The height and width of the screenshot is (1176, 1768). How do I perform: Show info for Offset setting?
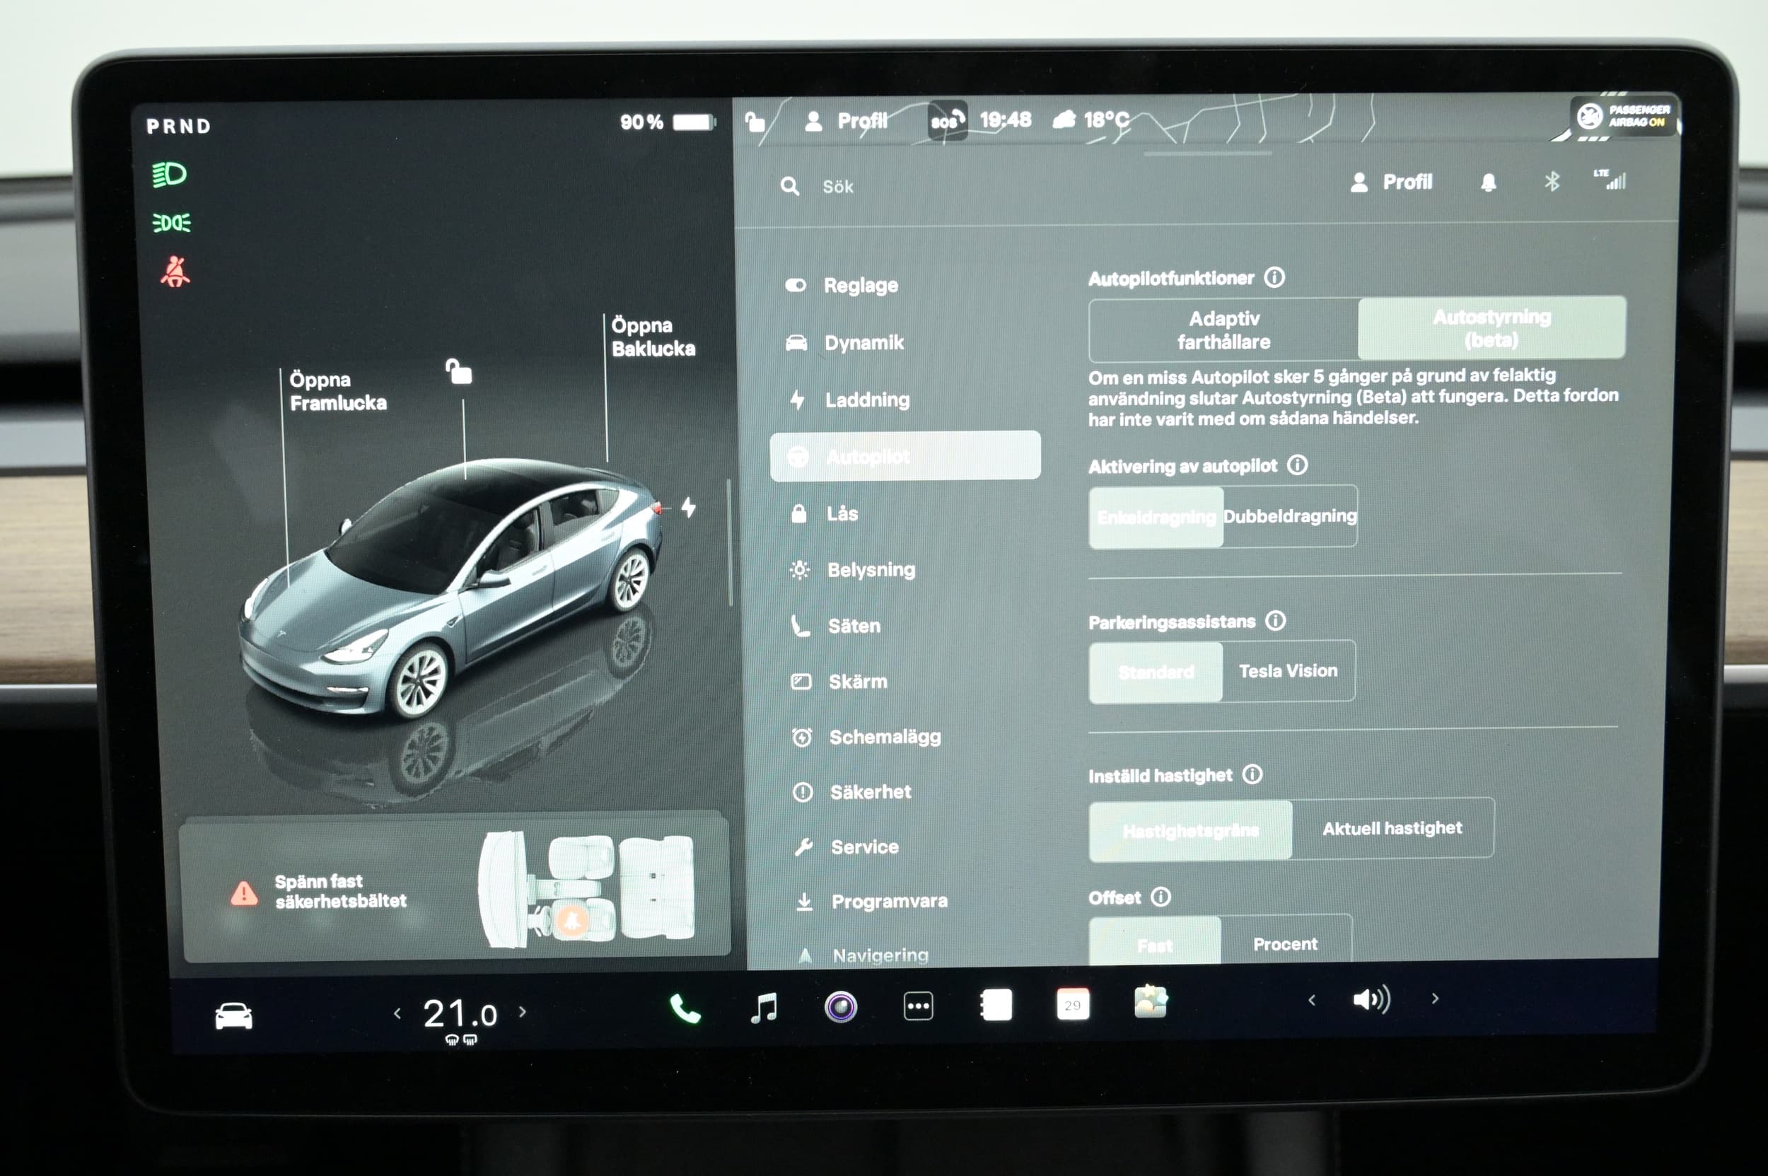tap(1161, 896)
